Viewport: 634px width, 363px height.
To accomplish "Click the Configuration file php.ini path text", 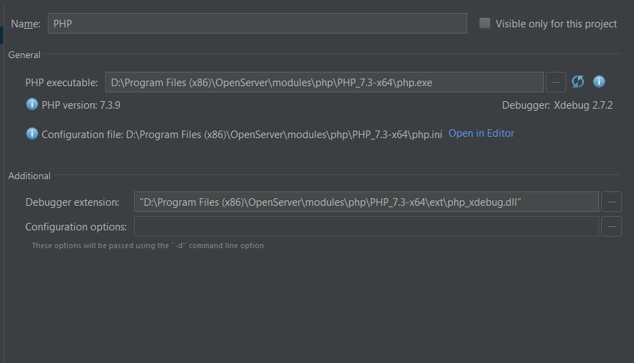I will [x=242, y=134].
